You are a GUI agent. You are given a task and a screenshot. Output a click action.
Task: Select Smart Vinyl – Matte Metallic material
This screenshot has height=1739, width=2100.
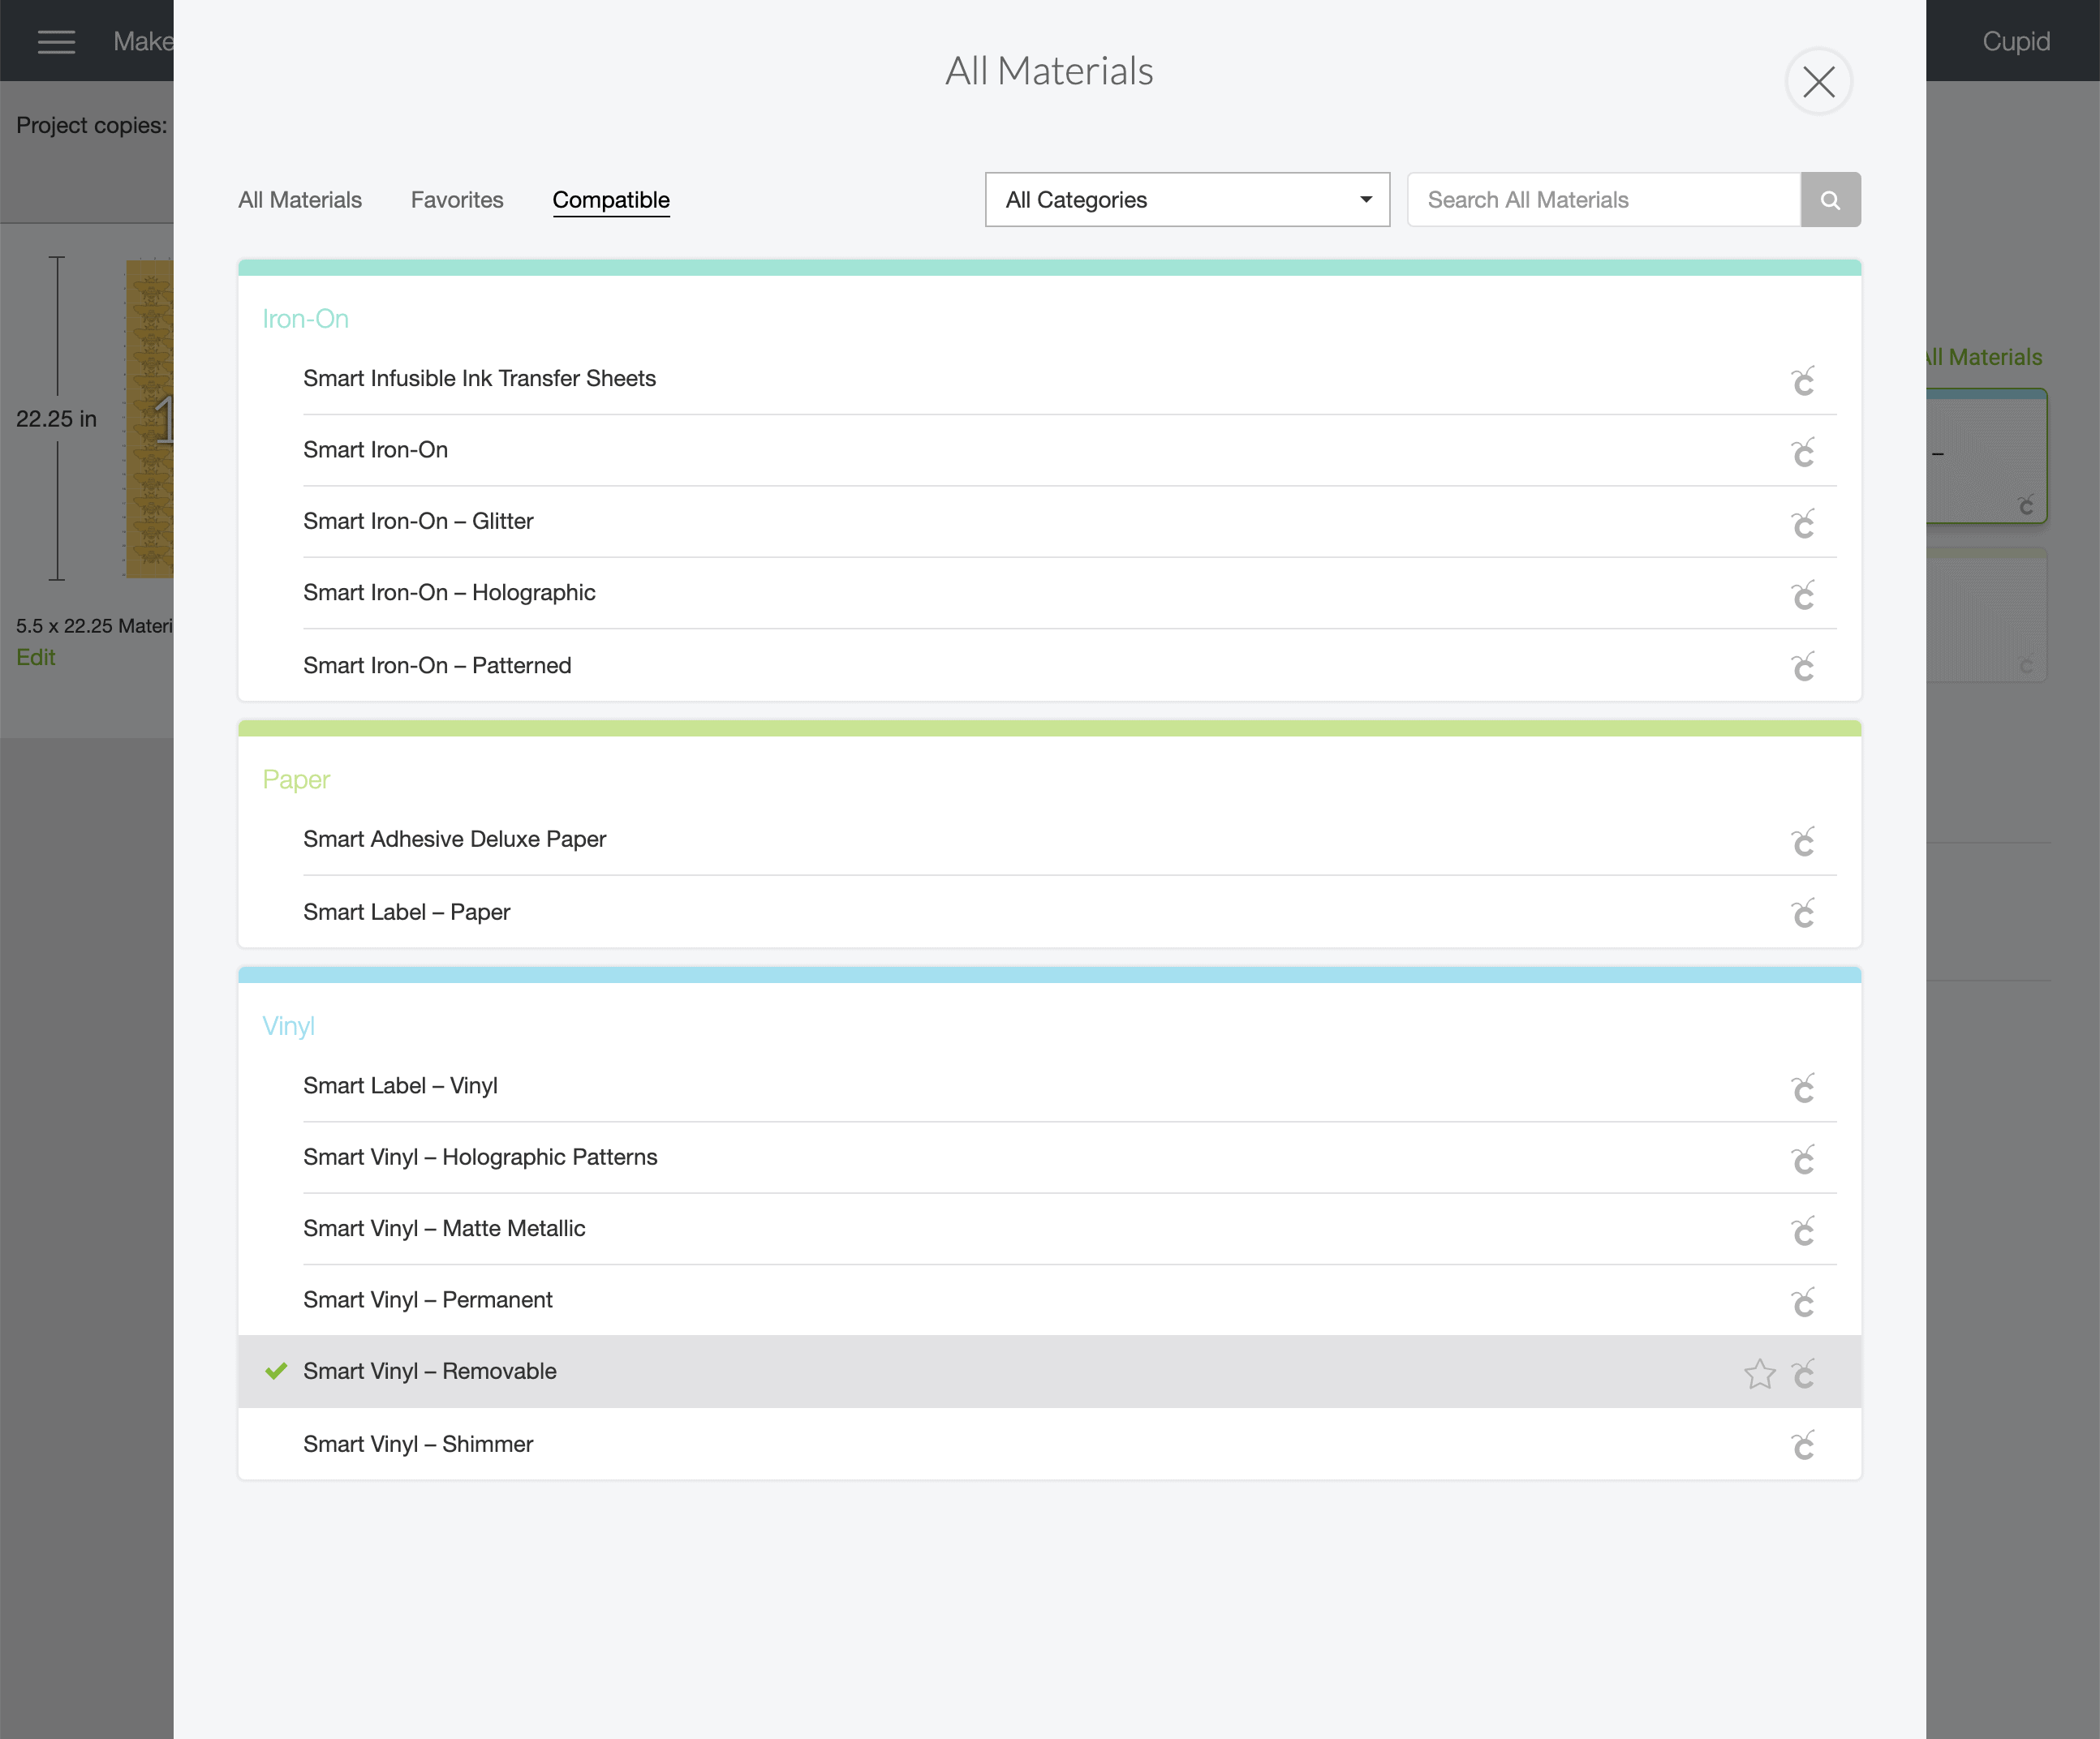[444, 1230]
